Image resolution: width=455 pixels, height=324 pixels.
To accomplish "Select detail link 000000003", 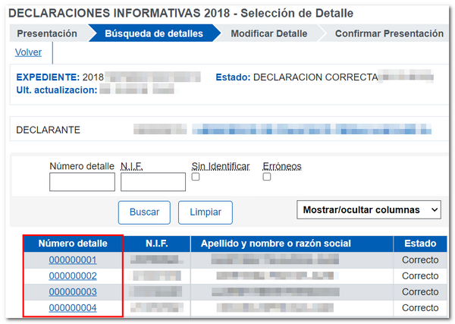I will (x=73, y=292).
